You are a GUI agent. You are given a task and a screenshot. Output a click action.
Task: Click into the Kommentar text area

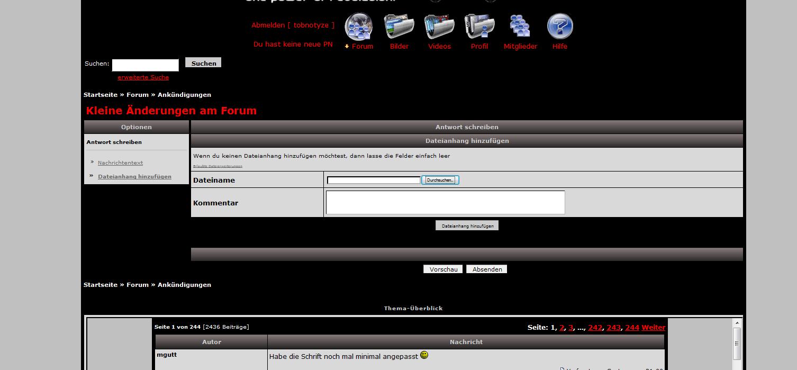pos(445,203)
